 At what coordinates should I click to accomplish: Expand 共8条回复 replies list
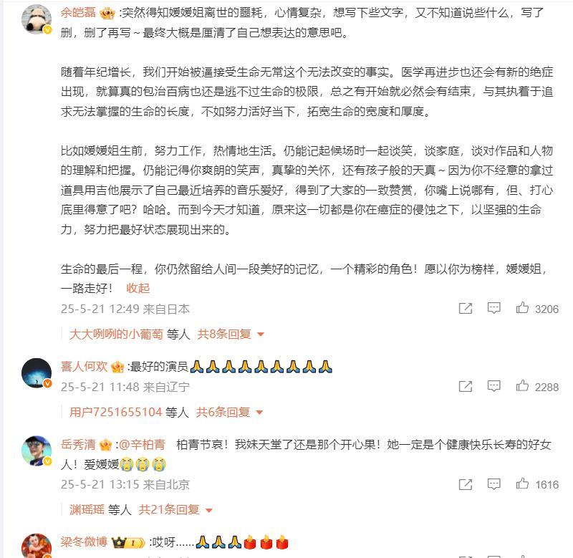click(x=230, y=334)
